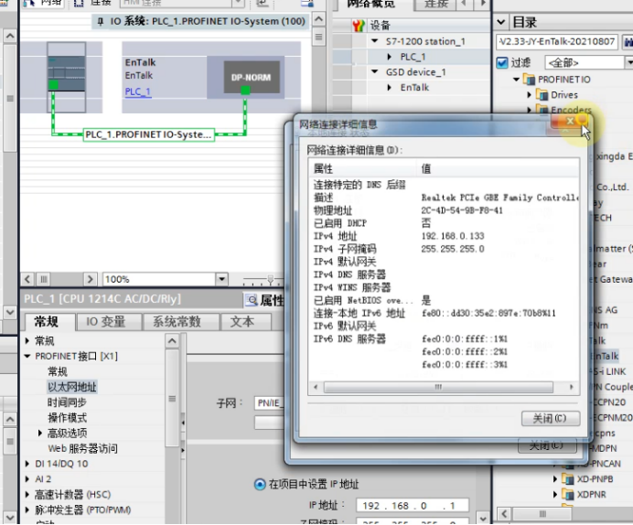Select the DP-NORM module block

coord(252,77)
